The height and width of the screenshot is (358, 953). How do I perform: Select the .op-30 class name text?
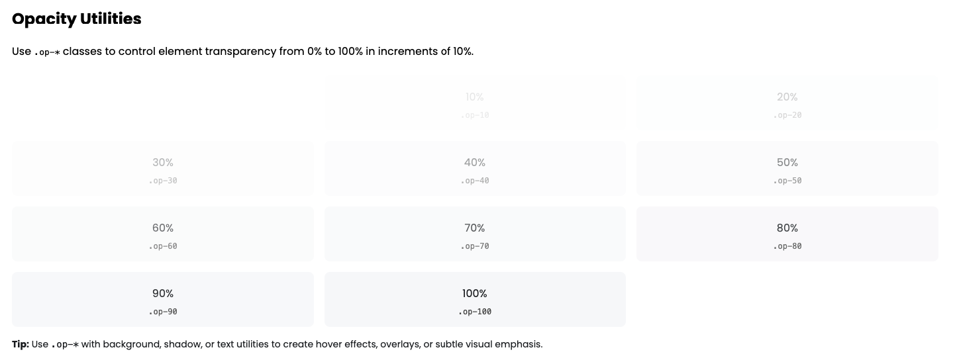point(163,181)
